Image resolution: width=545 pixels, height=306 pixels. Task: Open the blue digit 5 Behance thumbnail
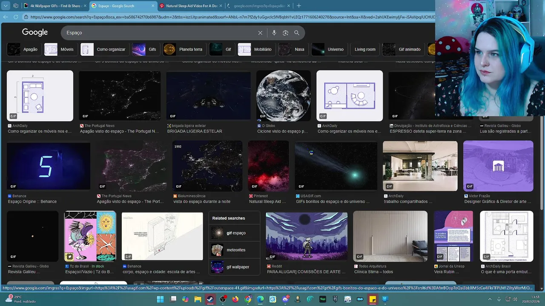(x=49, y=166)
